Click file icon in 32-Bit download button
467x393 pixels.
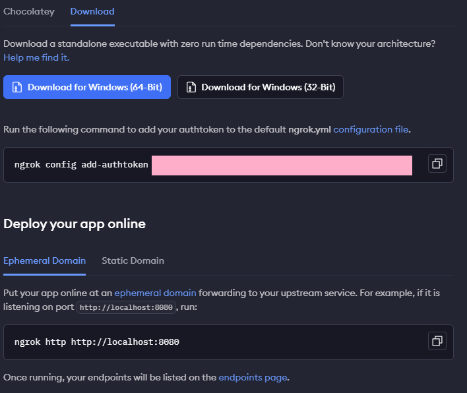point(191,87)
